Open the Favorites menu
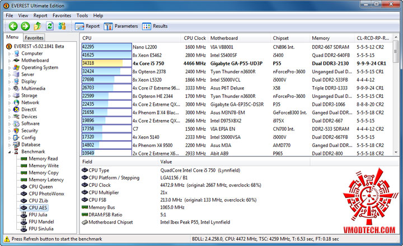Viewport: 403px width, 246px height. pos(62,16)
